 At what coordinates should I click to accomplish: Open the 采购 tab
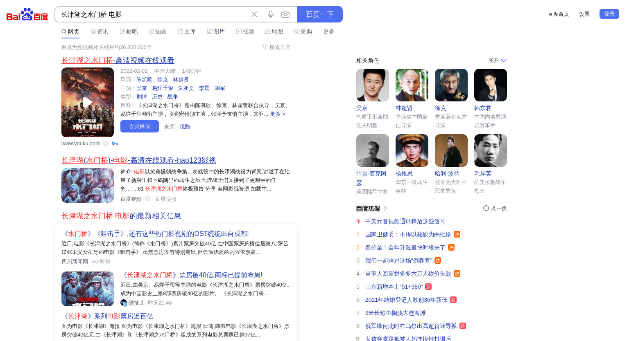pyautogui.click(x=303, y=31)
